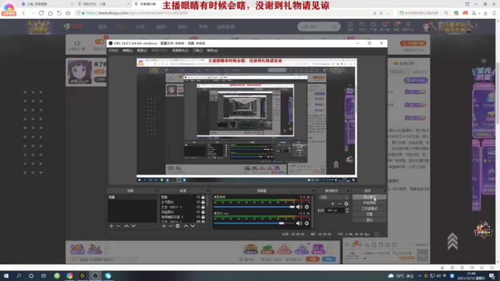Open OBS 编辑 menu
500x281 pixels.
tap(127, 51)
